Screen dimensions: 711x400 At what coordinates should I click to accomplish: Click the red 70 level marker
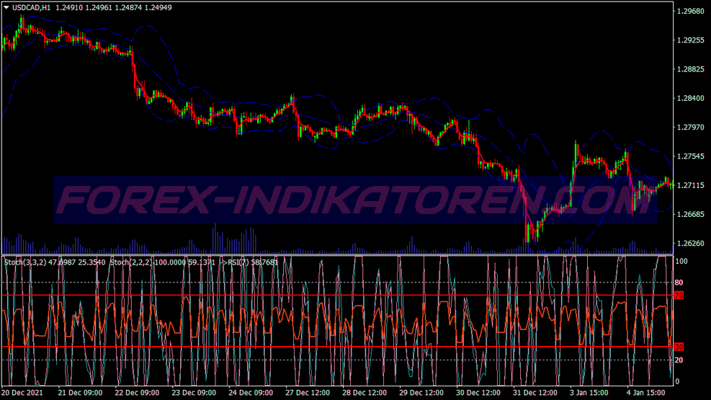point(679,295)
